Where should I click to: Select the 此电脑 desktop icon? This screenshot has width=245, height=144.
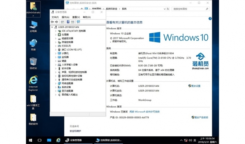[x=33, y=26]
